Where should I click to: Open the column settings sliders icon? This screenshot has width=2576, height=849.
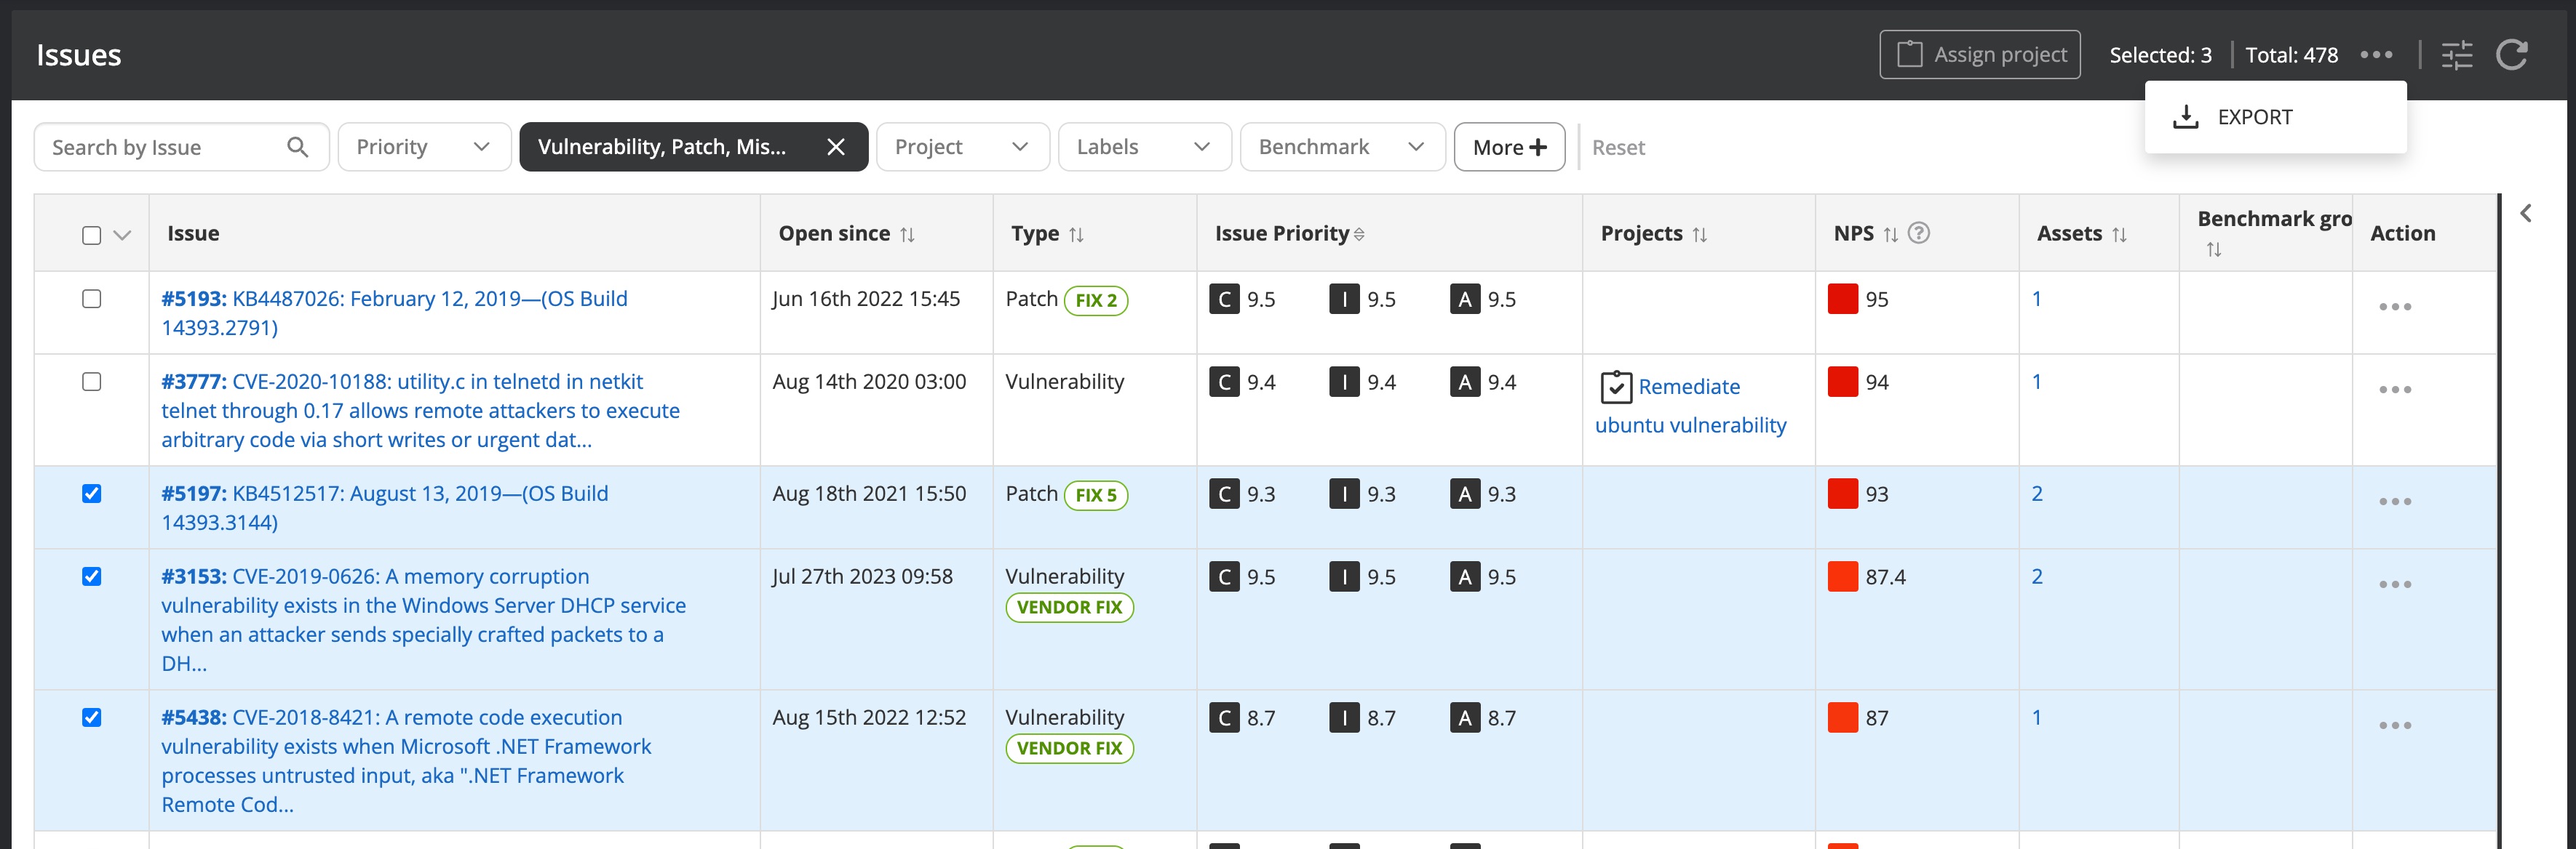point(2456,55)
